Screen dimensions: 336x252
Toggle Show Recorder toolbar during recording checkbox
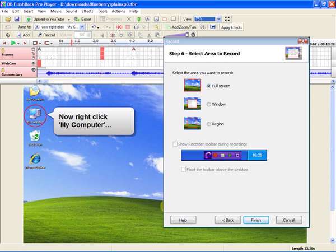point(175,144)
